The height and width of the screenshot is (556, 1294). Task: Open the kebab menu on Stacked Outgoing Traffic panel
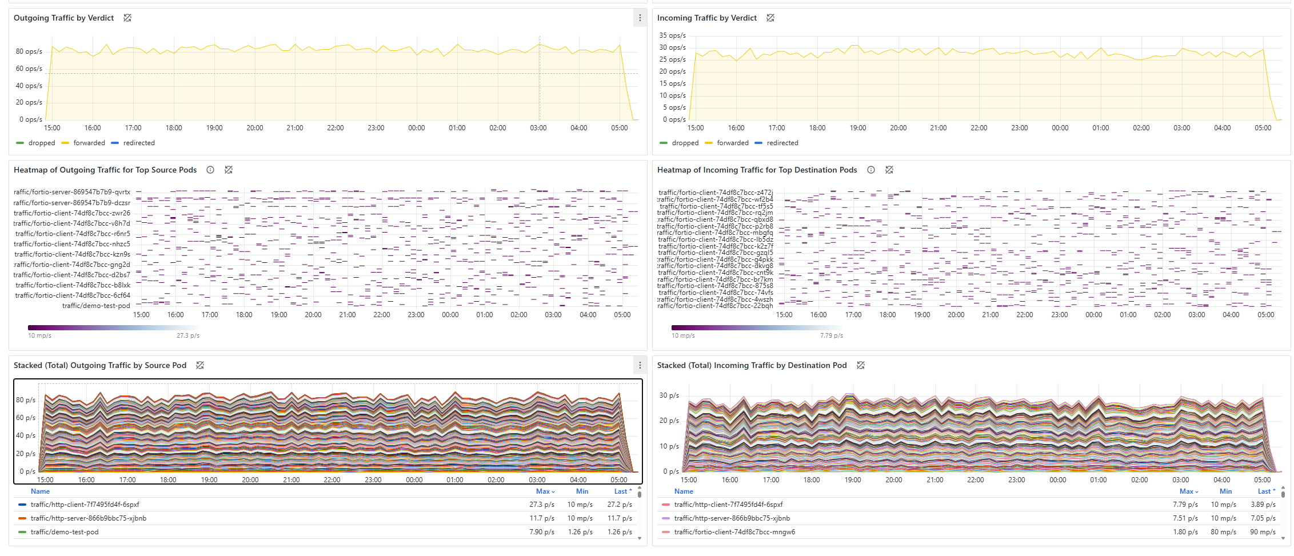tap(640, 365)
